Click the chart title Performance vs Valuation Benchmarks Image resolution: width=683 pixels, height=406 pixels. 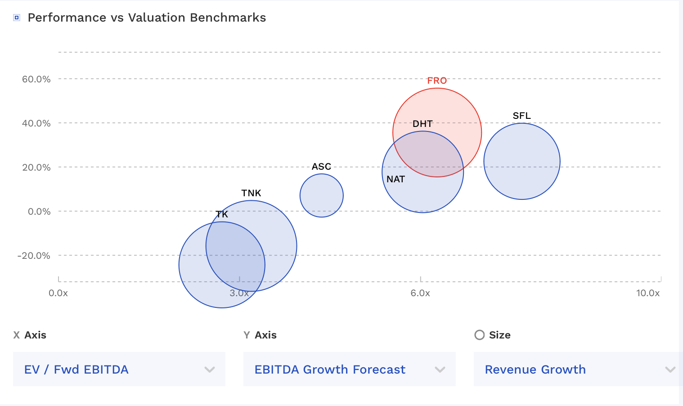(x=147, y=18)
